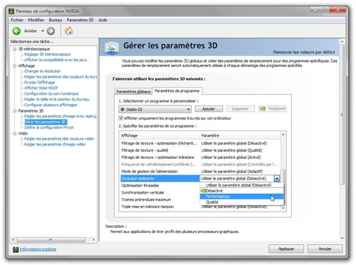356x265 pixels.
Task: Click Restaurer les valeurs par défaut link
Action: pos(304,52)
